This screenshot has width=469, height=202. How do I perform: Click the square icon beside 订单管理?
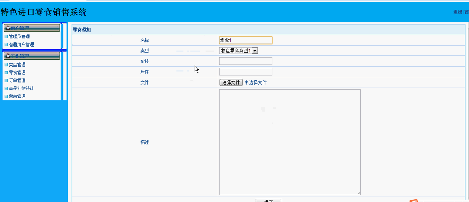pyautogui.click(x=6, y=81)
